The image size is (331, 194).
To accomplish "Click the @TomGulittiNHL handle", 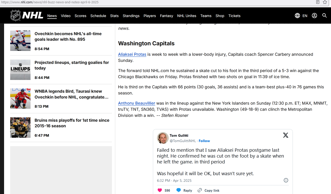I will coord(183,141).
